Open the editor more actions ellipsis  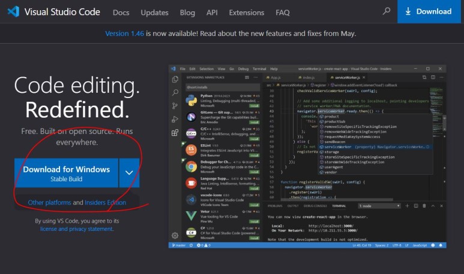[442, 77]
